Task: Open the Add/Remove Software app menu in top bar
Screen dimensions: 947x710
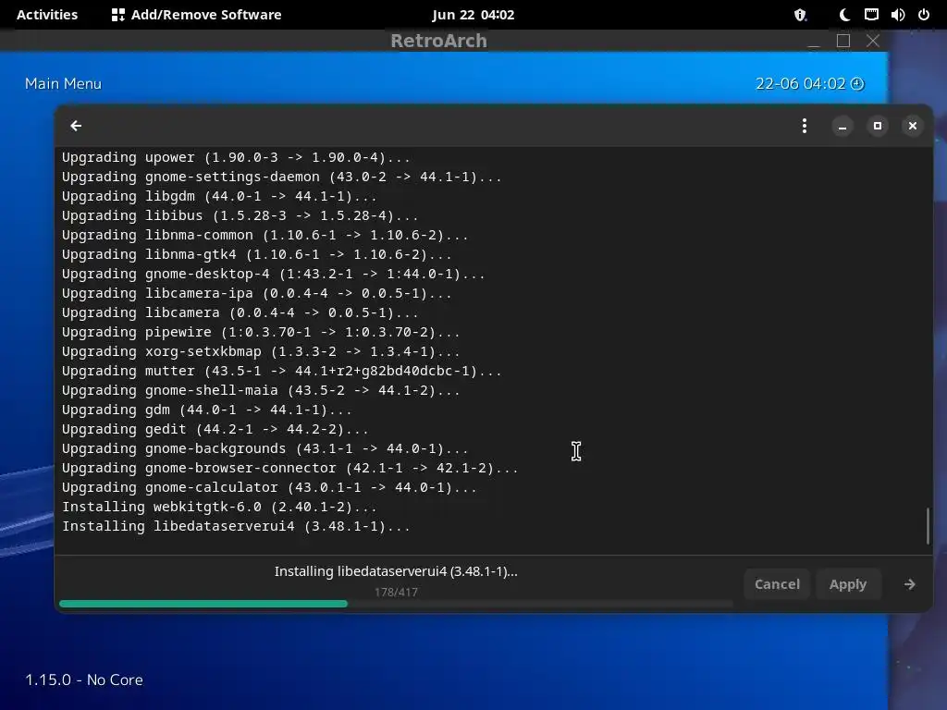Action: (x=197, y=15)
